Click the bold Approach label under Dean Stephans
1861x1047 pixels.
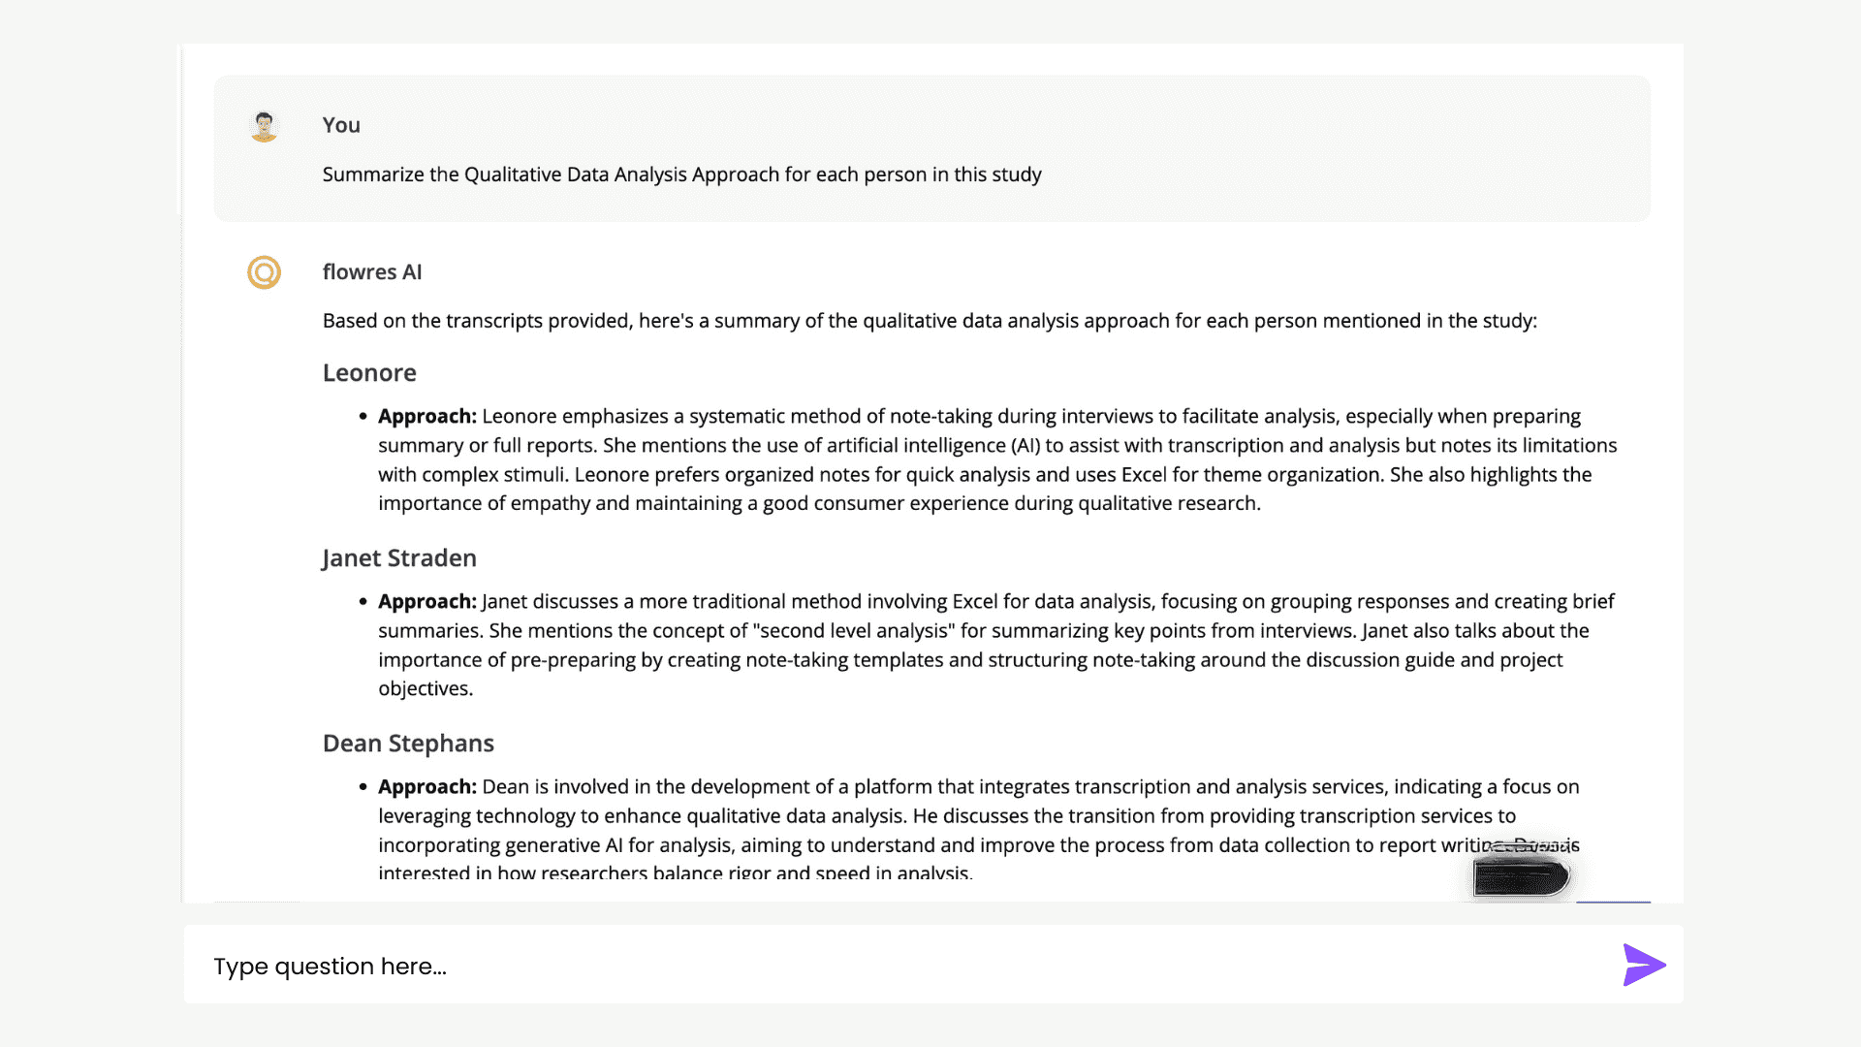pyautogui.click(x=427, y=786)
